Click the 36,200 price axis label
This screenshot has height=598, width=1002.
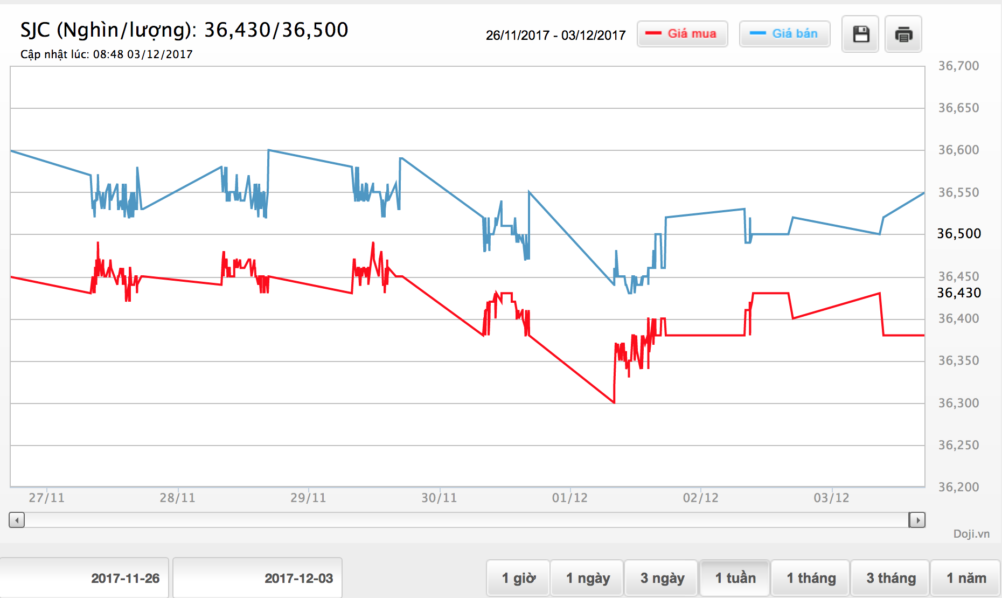pyautogui.click(x=959, y=487)
